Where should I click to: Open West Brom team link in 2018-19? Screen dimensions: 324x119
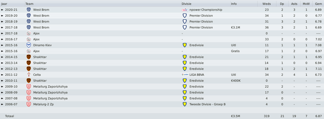[x=41, y=21]
